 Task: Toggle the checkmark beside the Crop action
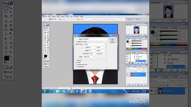pos(127,55)
